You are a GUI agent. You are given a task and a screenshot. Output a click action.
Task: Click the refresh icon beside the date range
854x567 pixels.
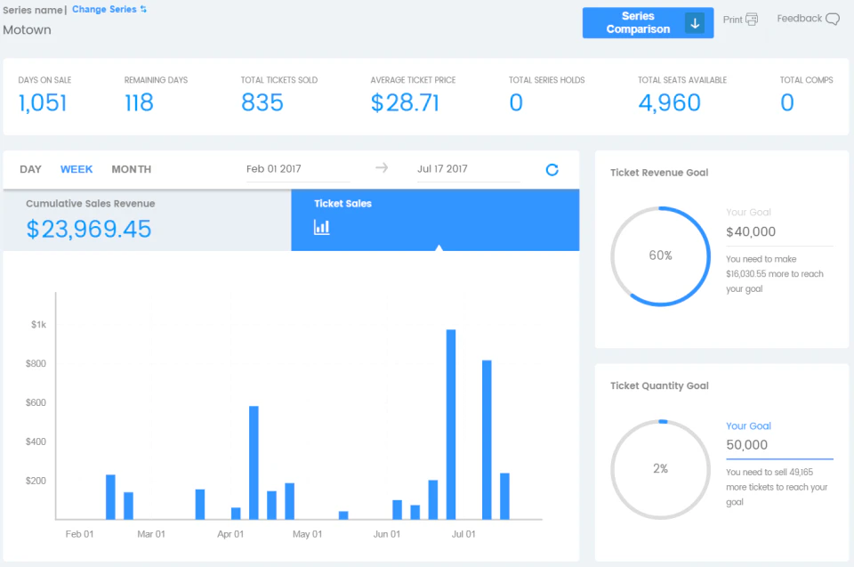point(552,169)
